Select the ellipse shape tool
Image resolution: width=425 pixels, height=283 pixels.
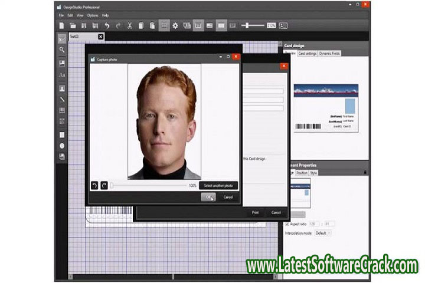click(62, 146)
